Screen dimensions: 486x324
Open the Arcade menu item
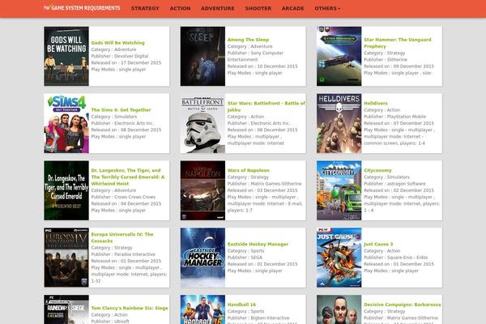coord(293,8)
